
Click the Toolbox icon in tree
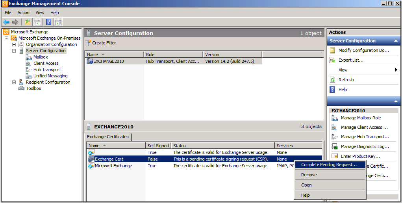tap(21, 88)
